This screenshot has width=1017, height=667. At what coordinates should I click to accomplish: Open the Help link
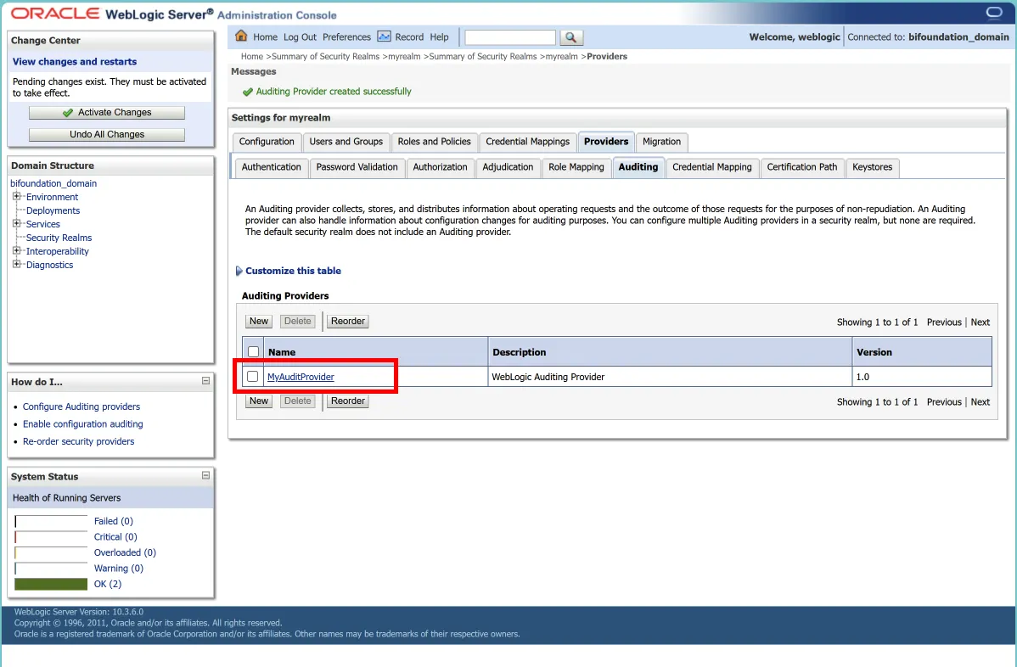coord(439,37)
